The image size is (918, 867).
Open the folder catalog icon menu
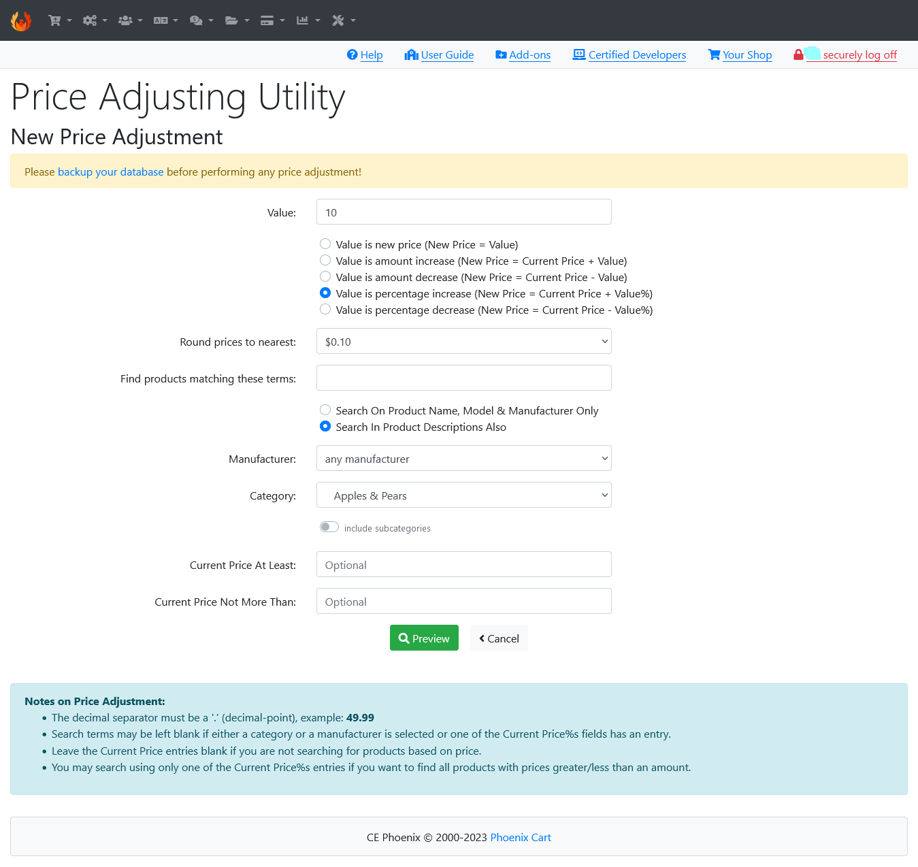[237, 20]
